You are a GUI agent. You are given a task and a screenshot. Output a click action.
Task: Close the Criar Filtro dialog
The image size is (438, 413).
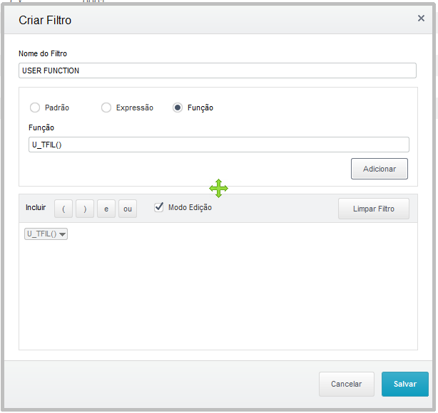tap(421, 19)
